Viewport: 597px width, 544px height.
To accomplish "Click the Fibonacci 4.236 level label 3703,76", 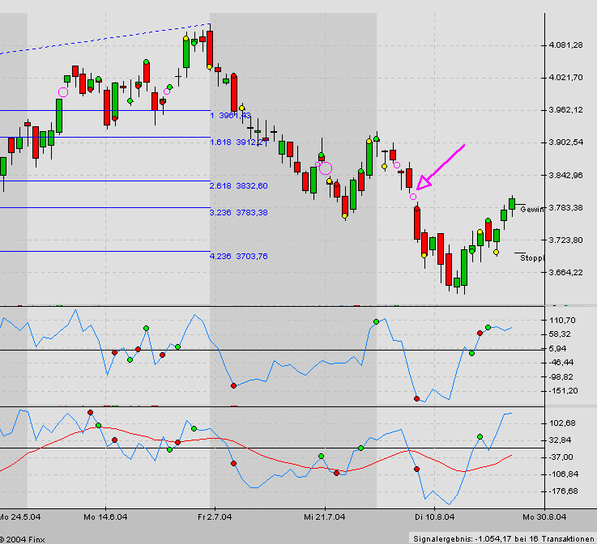I will tap(238, 256).
